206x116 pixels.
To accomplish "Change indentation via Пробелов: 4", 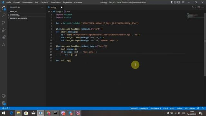I will [x=155, y=108].
